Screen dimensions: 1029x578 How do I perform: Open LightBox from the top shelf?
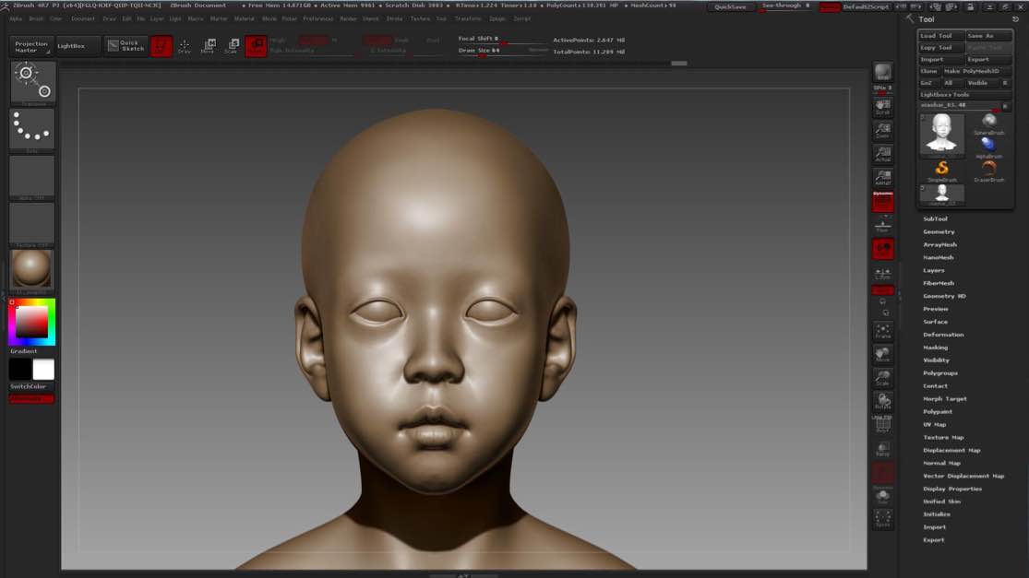78,45
